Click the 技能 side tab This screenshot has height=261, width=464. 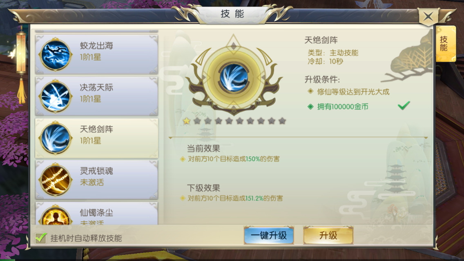(x=445, y=44)
